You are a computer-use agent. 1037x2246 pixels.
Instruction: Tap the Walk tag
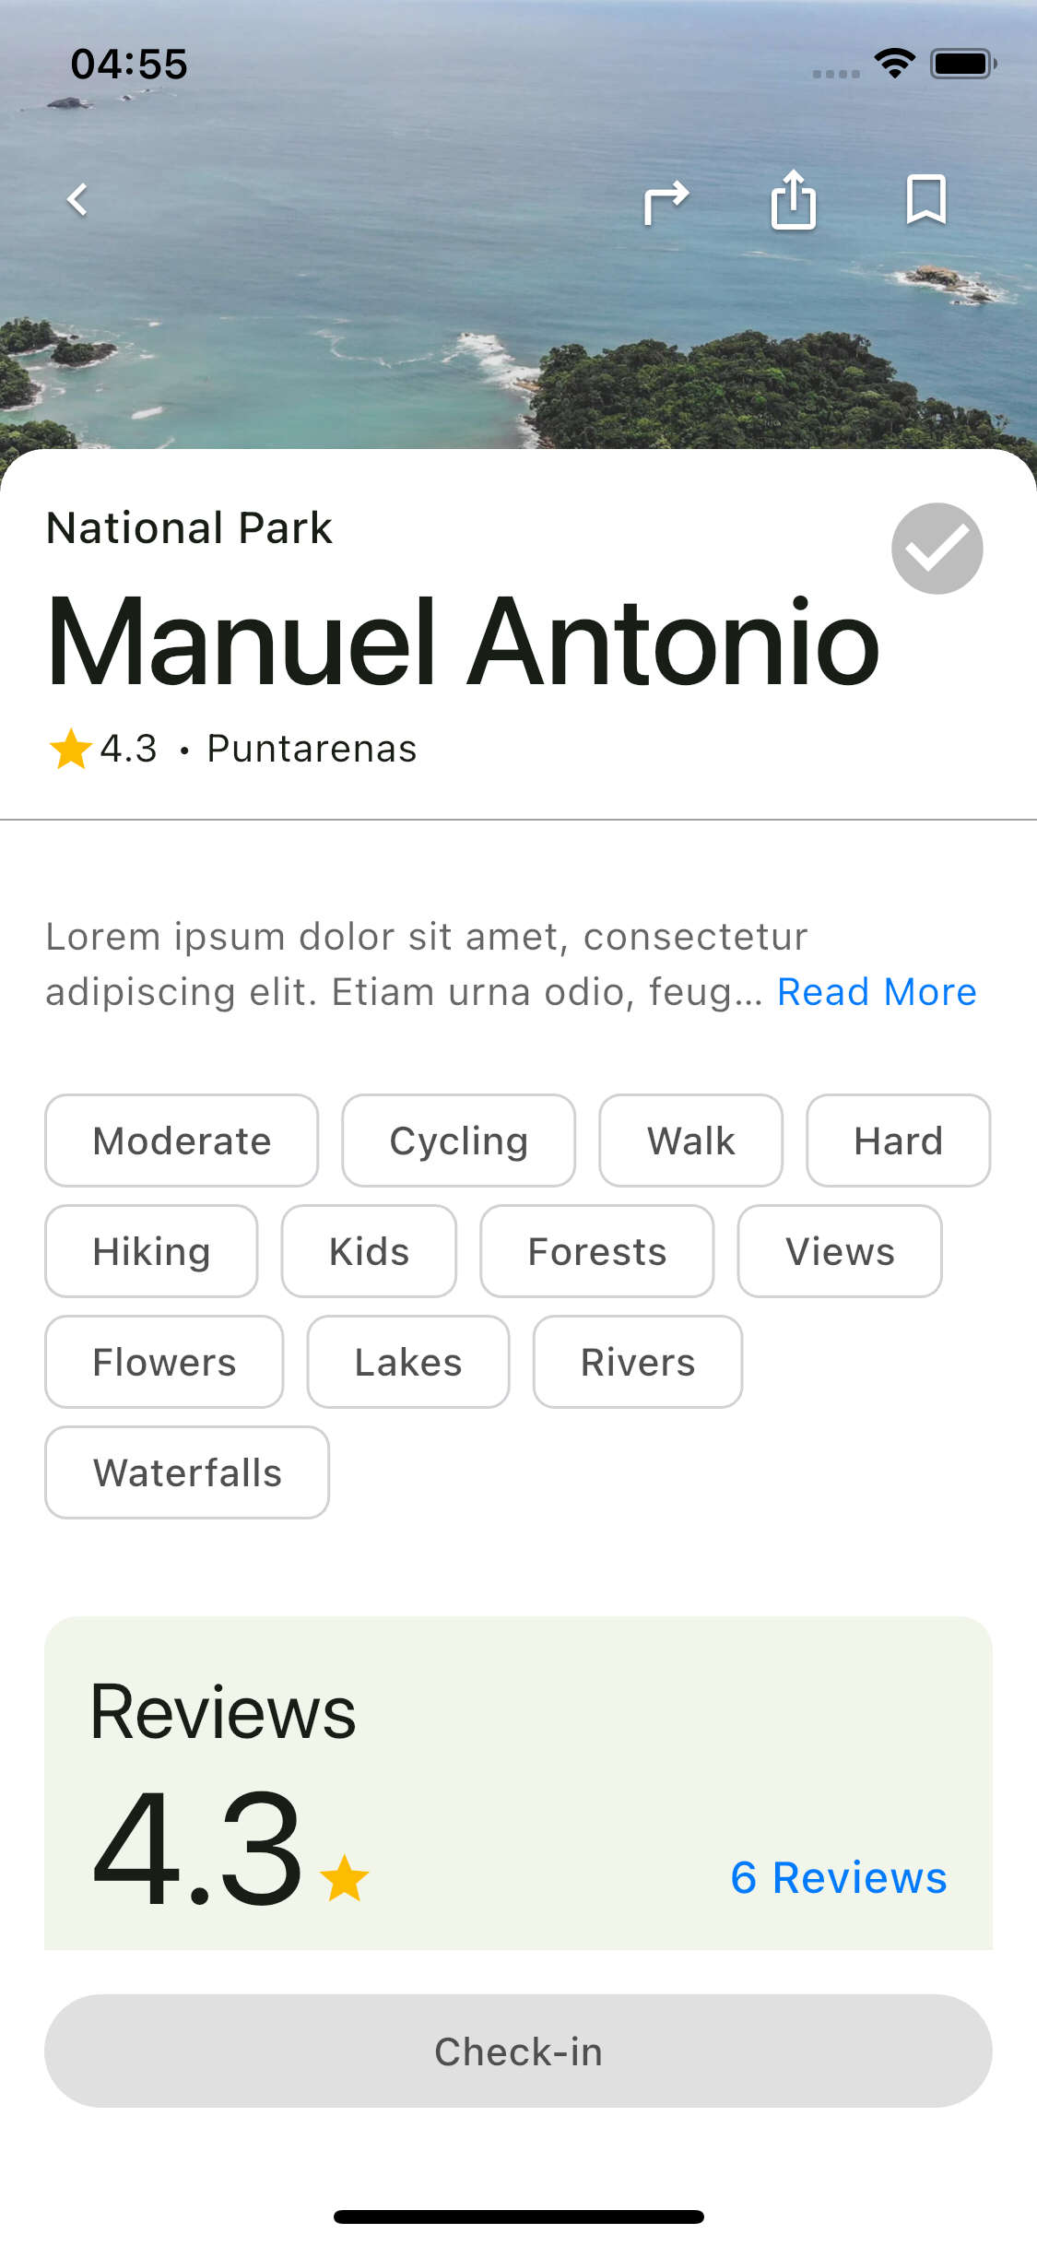click(690, 1141)
